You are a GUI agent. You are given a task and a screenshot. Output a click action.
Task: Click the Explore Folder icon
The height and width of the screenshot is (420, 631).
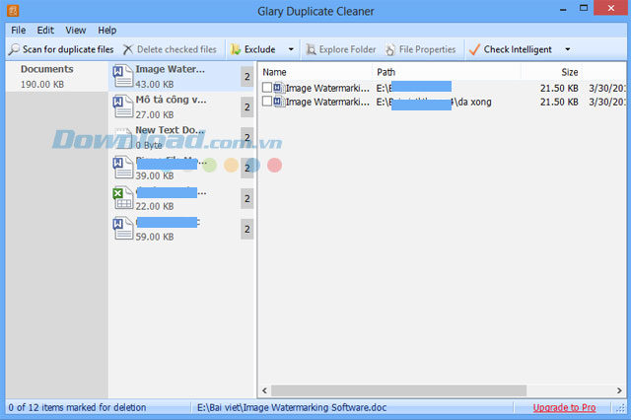(311, 49)
